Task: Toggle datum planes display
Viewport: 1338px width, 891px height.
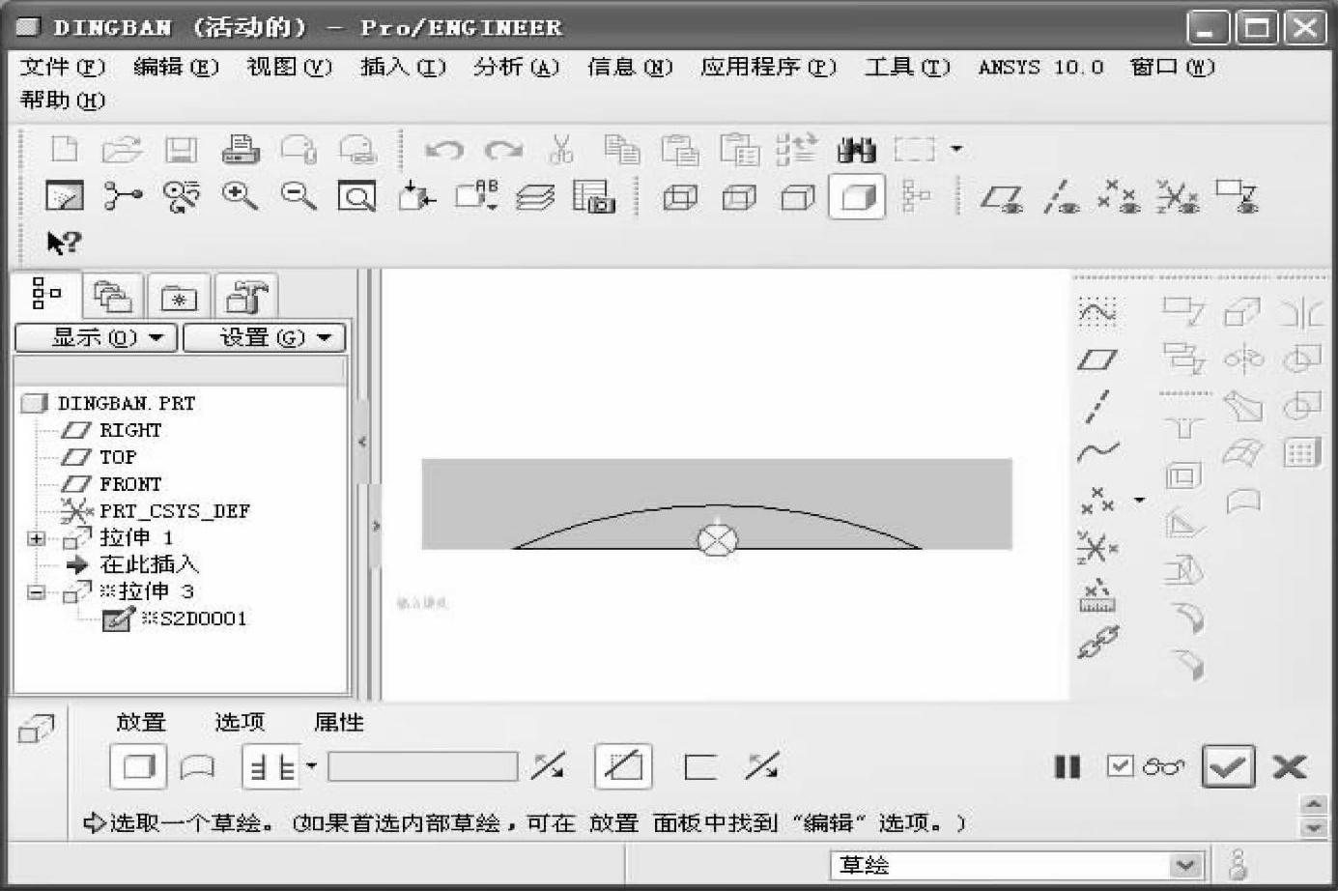Action: (1002, 198)
